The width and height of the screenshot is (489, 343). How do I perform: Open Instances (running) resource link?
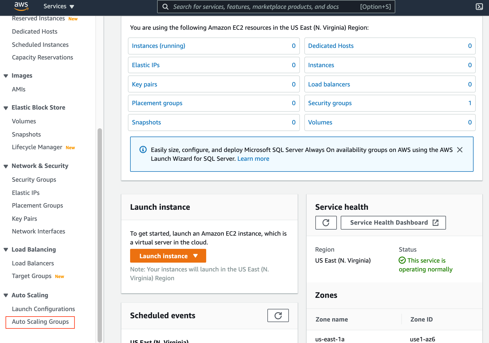(158, 46)
